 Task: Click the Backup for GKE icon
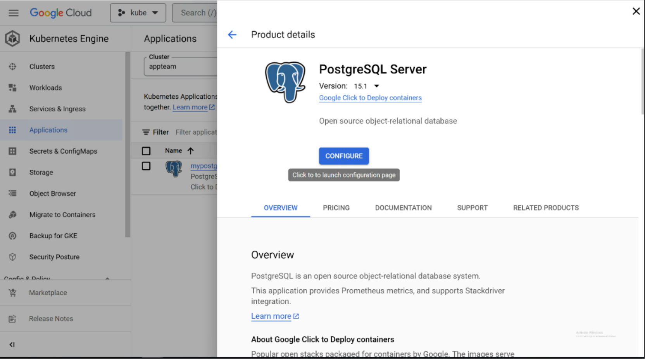(x=12, y=236)
